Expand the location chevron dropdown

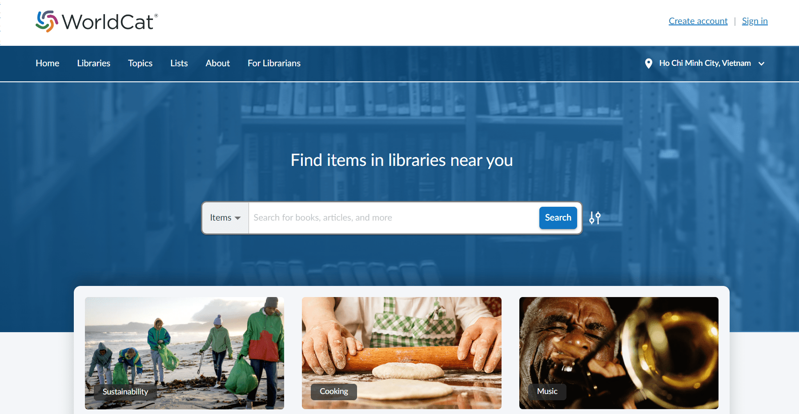761,64
